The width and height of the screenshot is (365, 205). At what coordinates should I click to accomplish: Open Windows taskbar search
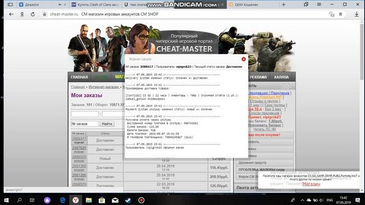click(x=19, y=200)
